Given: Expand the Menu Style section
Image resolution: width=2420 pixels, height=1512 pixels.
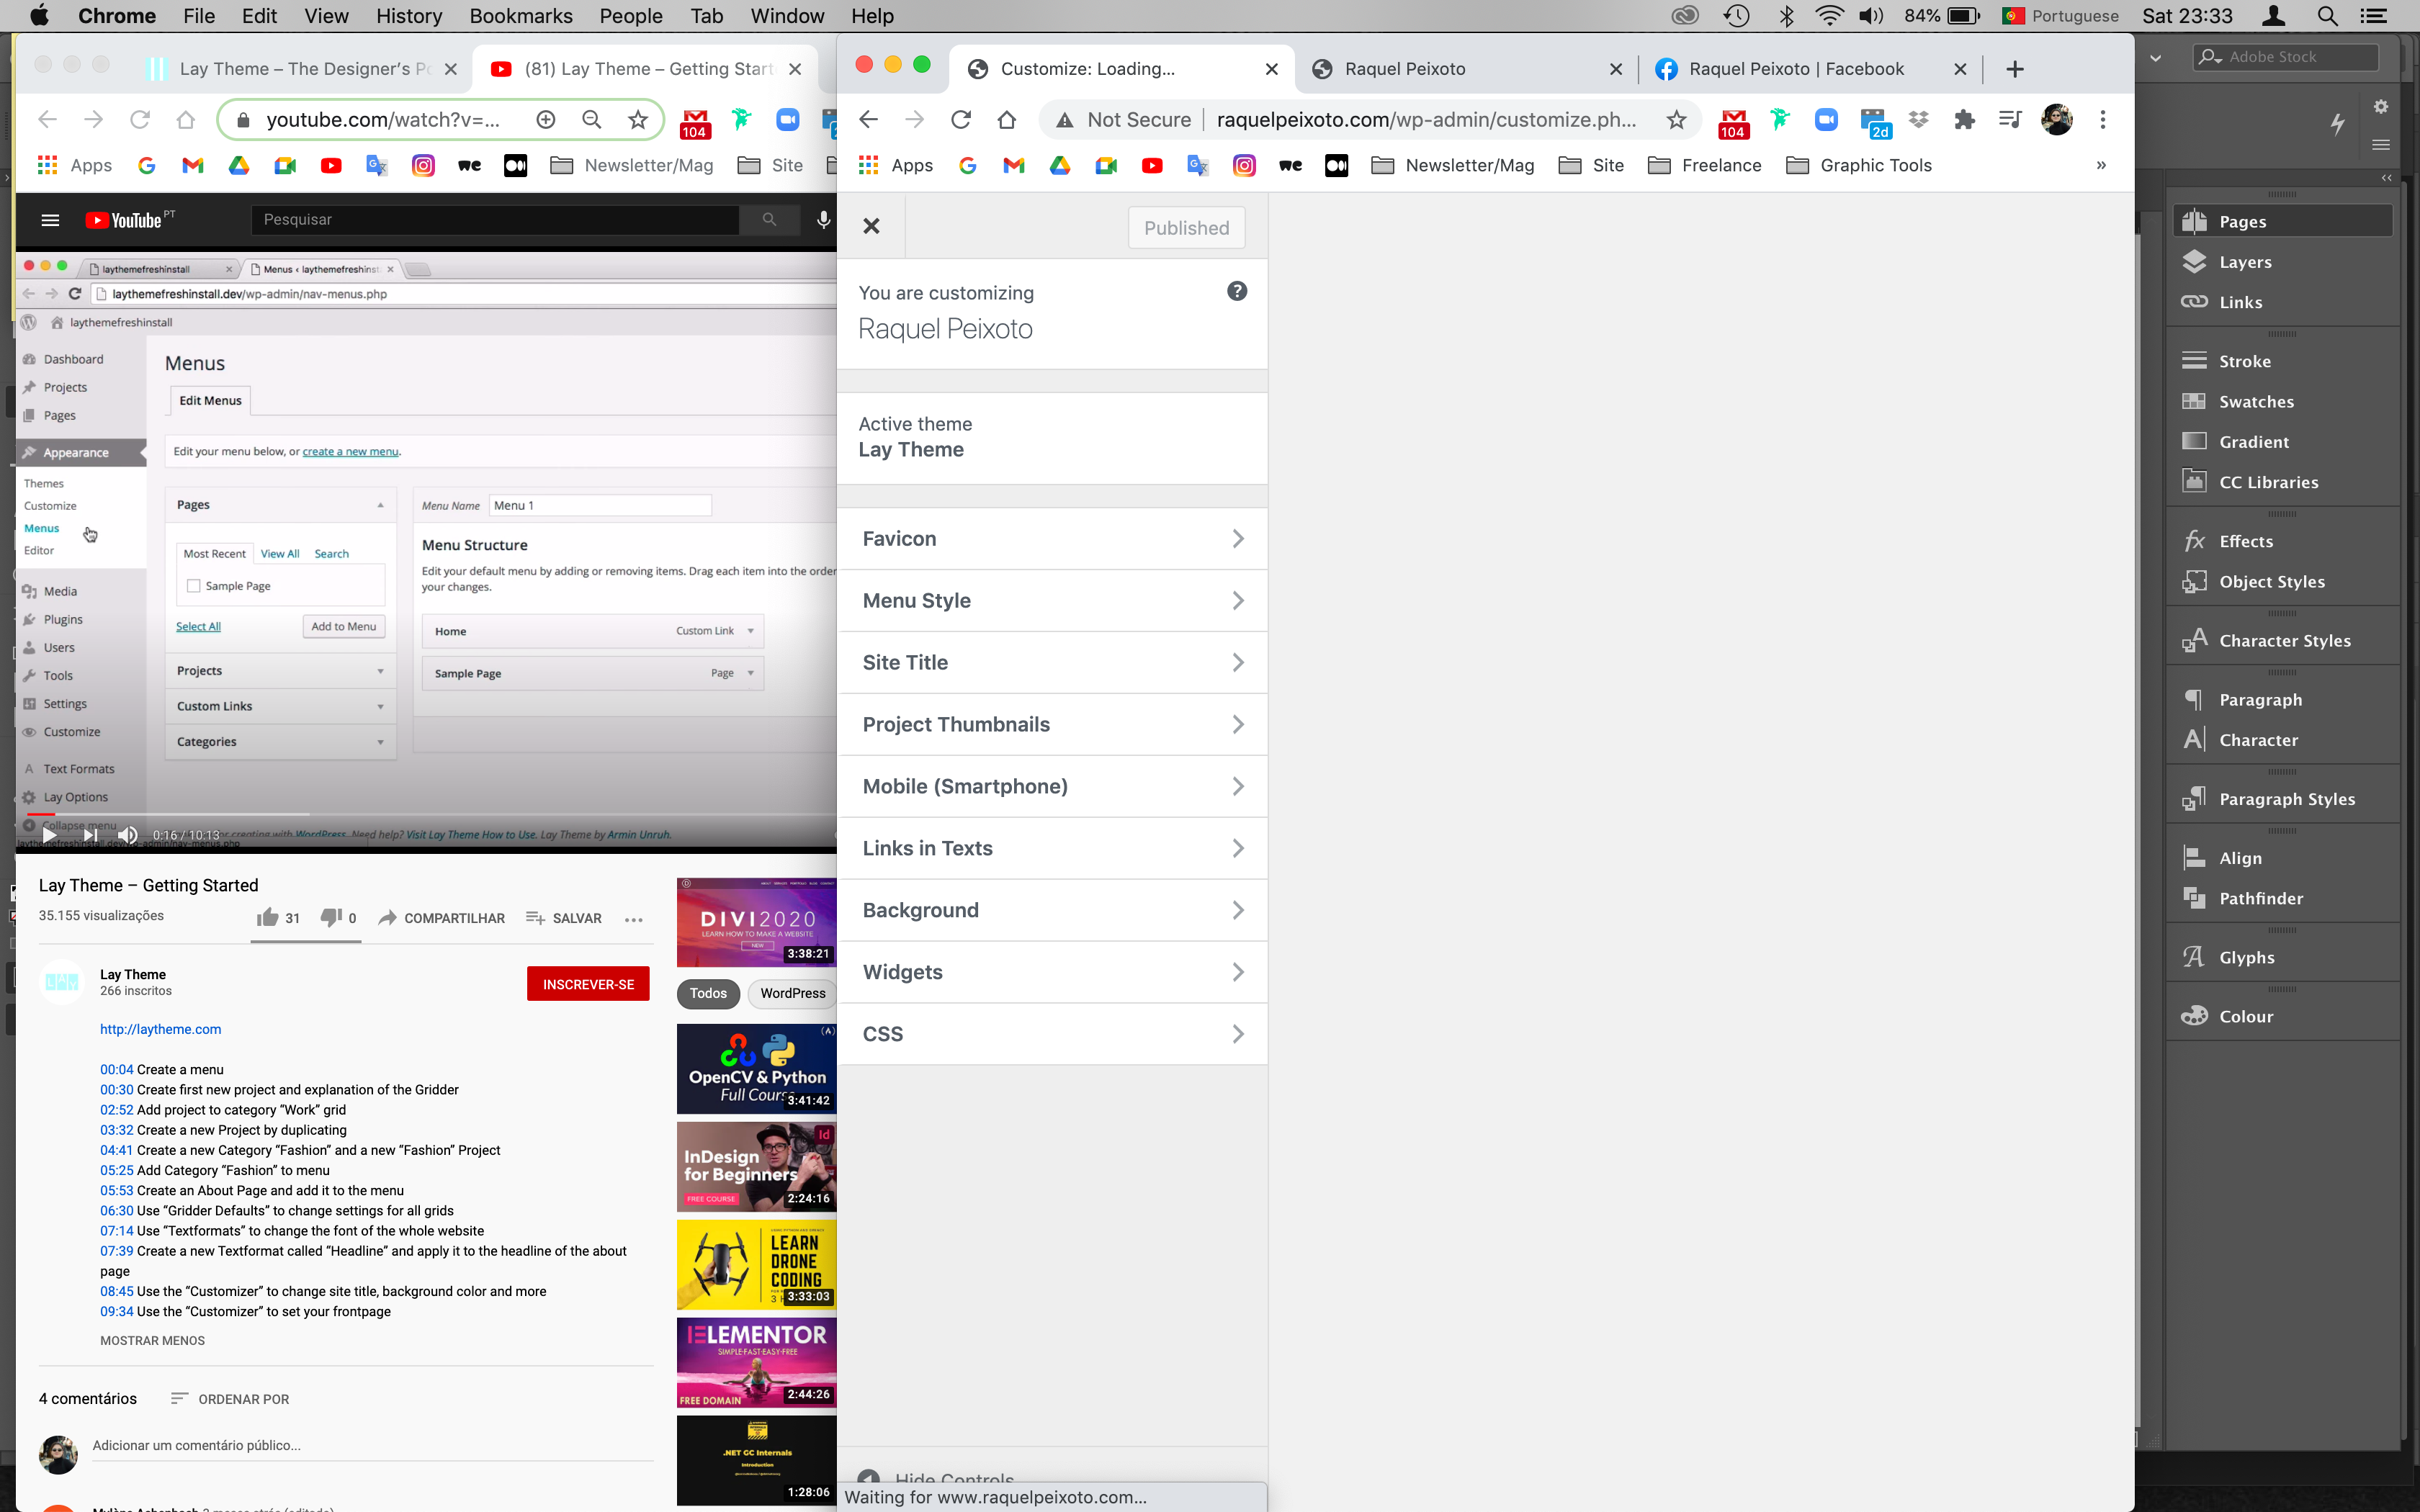Looking at the screenshot, I should point(1052,600).
